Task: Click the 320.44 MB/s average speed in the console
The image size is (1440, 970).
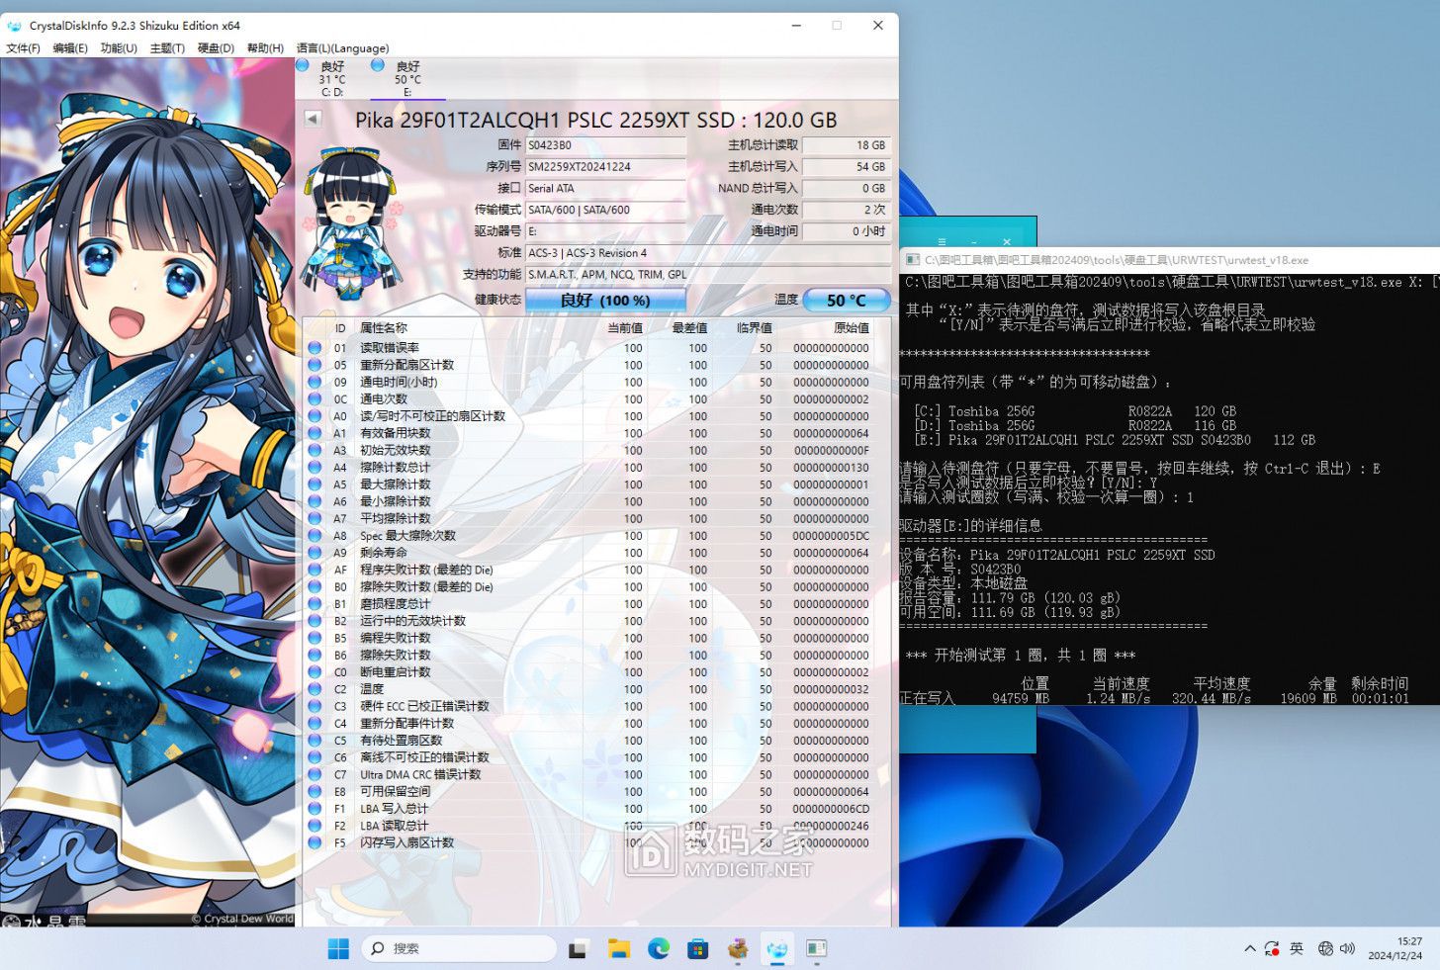Action: coord(1212,698)
